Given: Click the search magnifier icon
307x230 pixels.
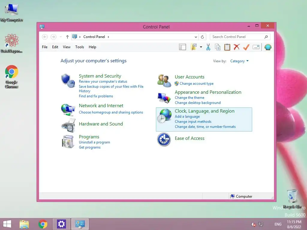Looking at the screenshot, I should (266, 37).
